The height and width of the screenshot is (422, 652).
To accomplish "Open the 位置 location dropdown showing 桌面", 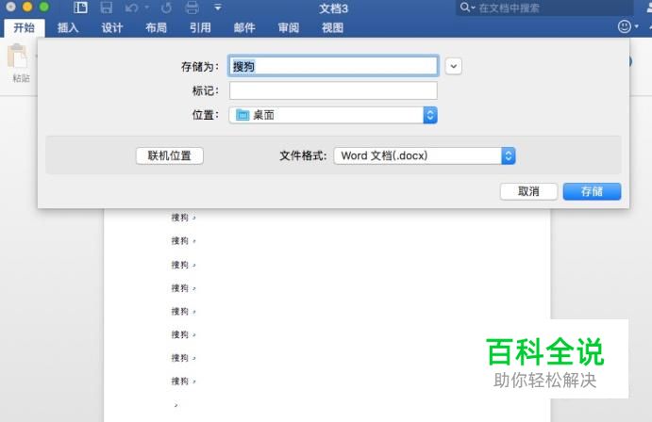I will point(333,115).
